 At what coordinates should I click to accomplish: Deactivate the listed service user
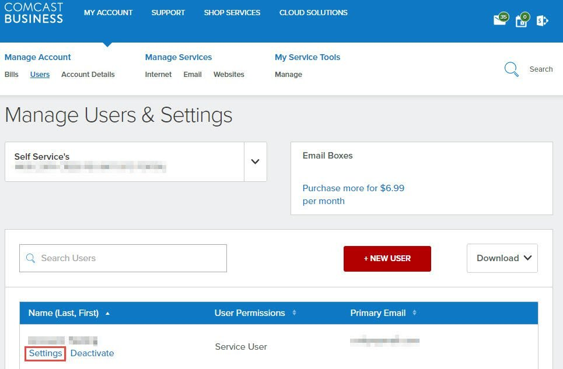(92, 353)
